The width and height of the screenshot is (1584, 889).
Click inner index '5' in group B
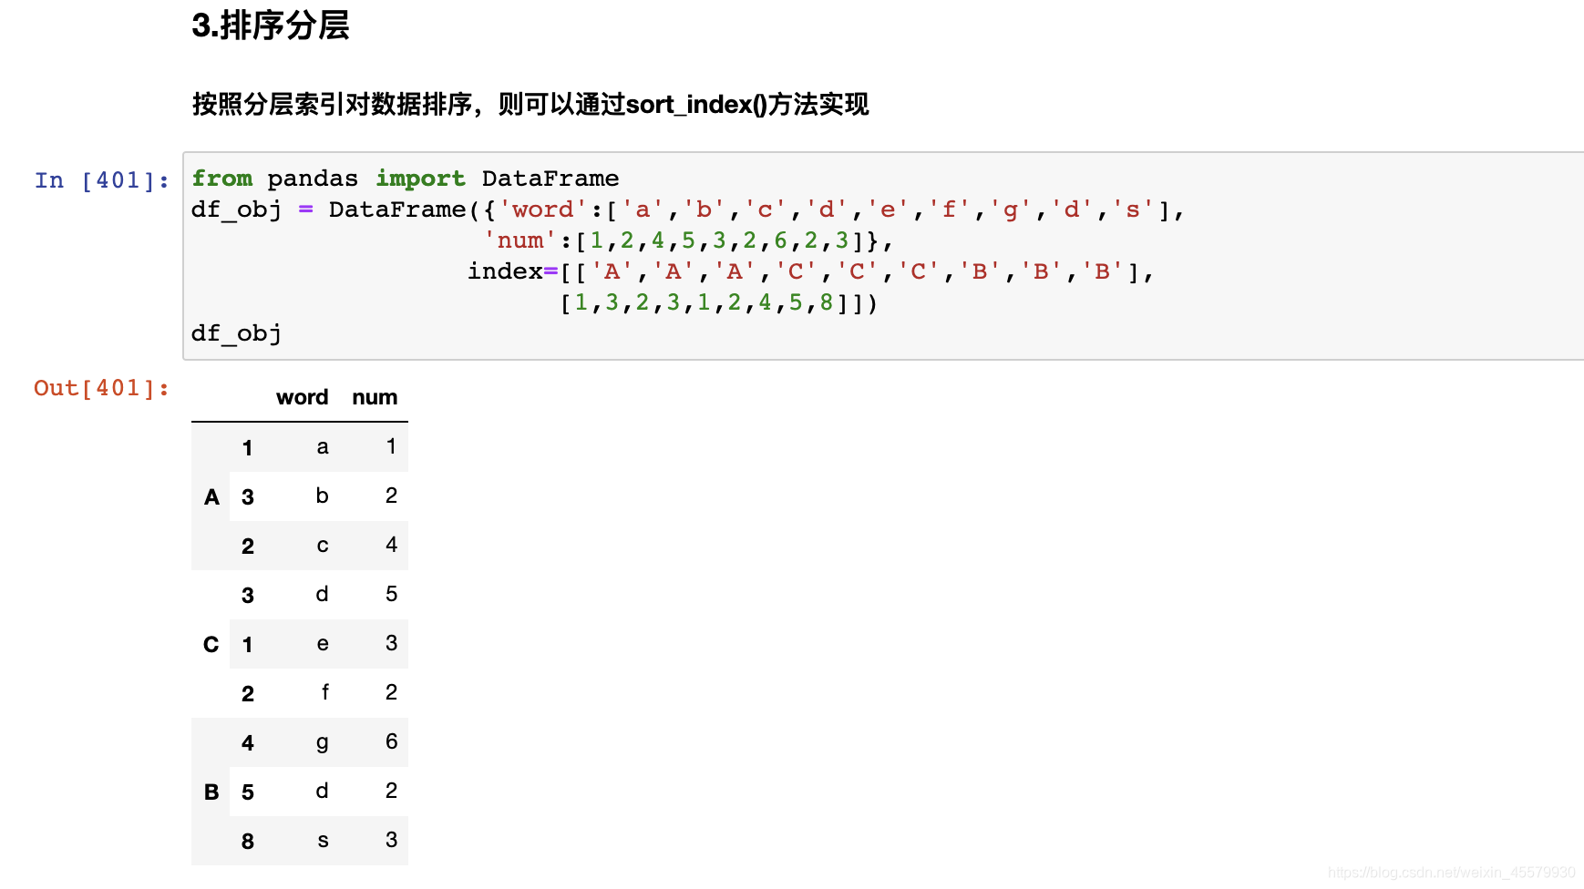point(248,792)
